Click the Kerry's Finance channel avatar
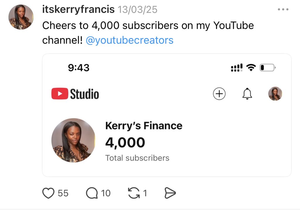The height and width of the screenshot is (210, 300). point(73,140)
